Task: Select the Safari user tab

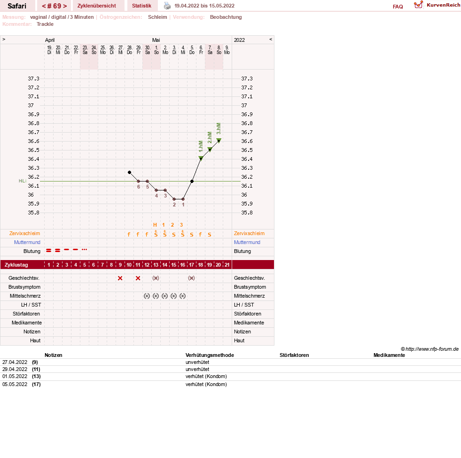Action: (x=17, y=6)
